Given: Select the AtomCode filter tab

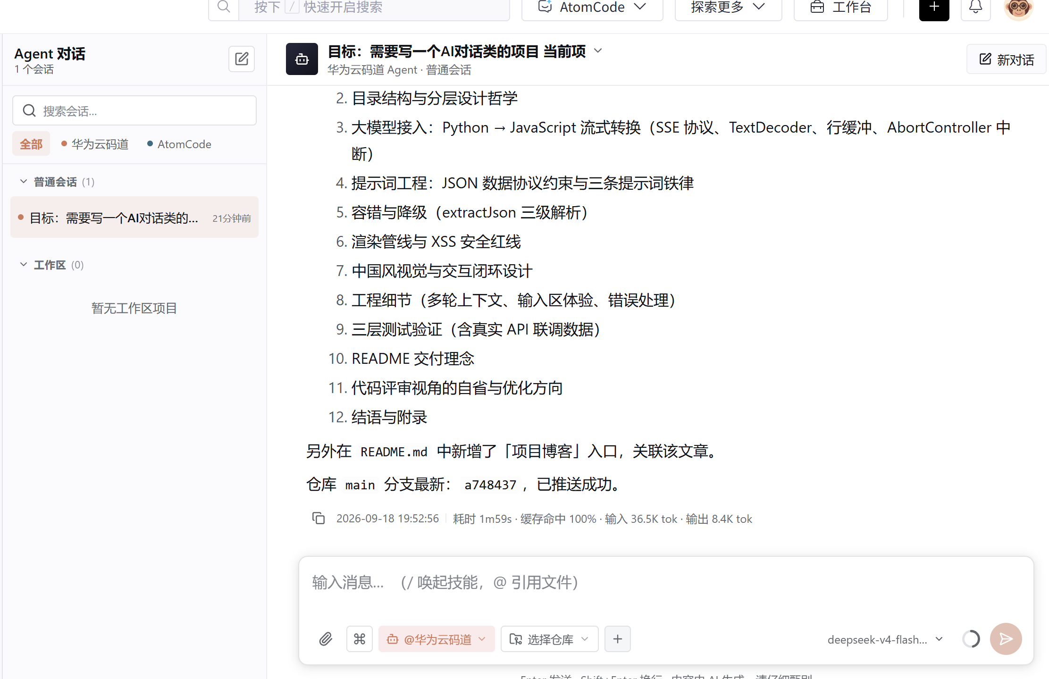Looking at the screenshot, I should (x=179, y=144).
